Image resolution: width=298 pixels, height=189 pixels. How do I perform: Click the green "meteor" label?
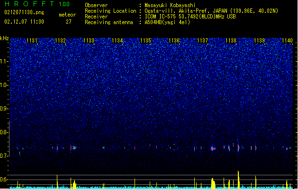pyautogui.click(x=67, y=15)
